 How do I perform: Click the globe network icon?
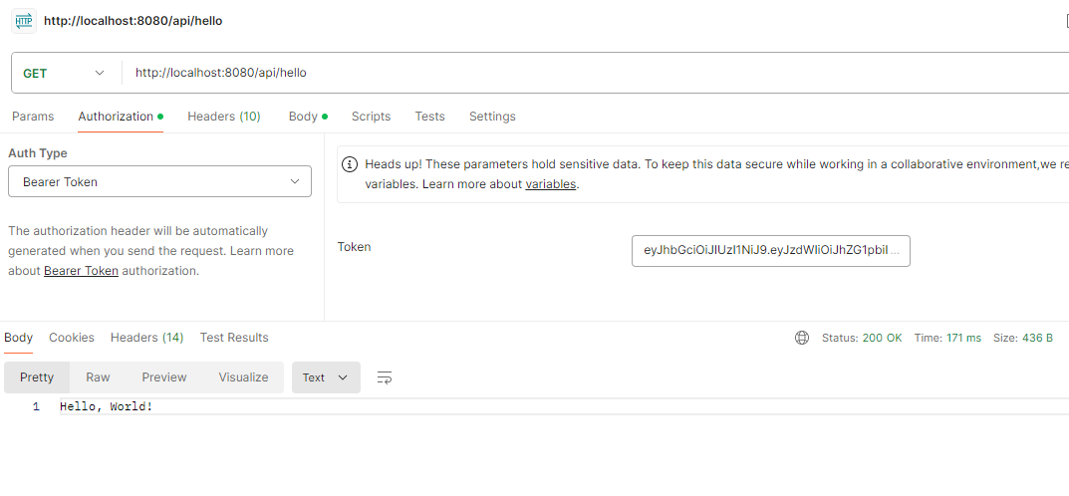tap(802, 338)
